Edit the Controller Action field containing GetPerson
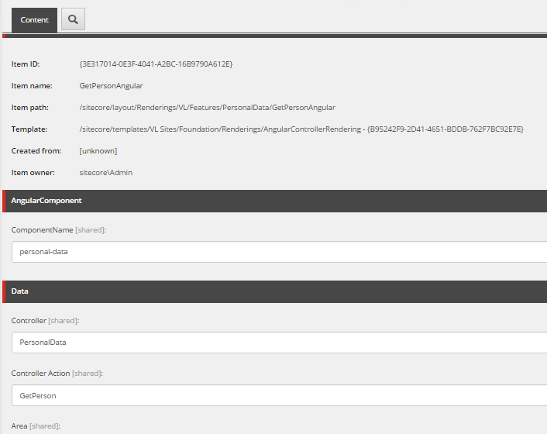Image resolution: width=547 pixels, height=434 pixels. (x=279, y=395)
